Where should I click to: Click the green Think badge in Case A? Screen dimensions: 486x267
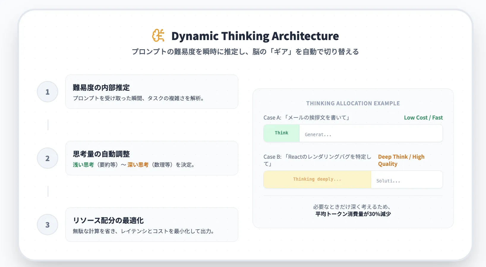[281, 133]
